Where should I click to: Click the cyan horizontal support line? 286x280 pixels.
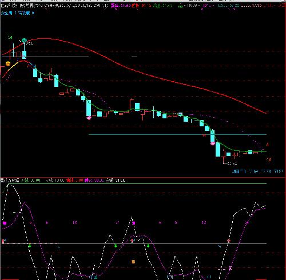(177, 135)
